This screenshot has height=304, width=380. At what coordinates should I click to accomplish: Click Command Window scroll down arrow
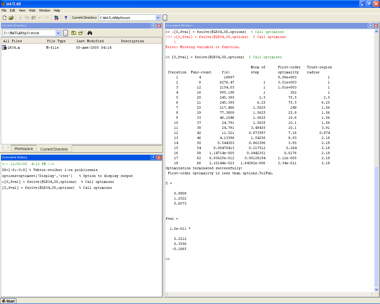click(376, 289)
